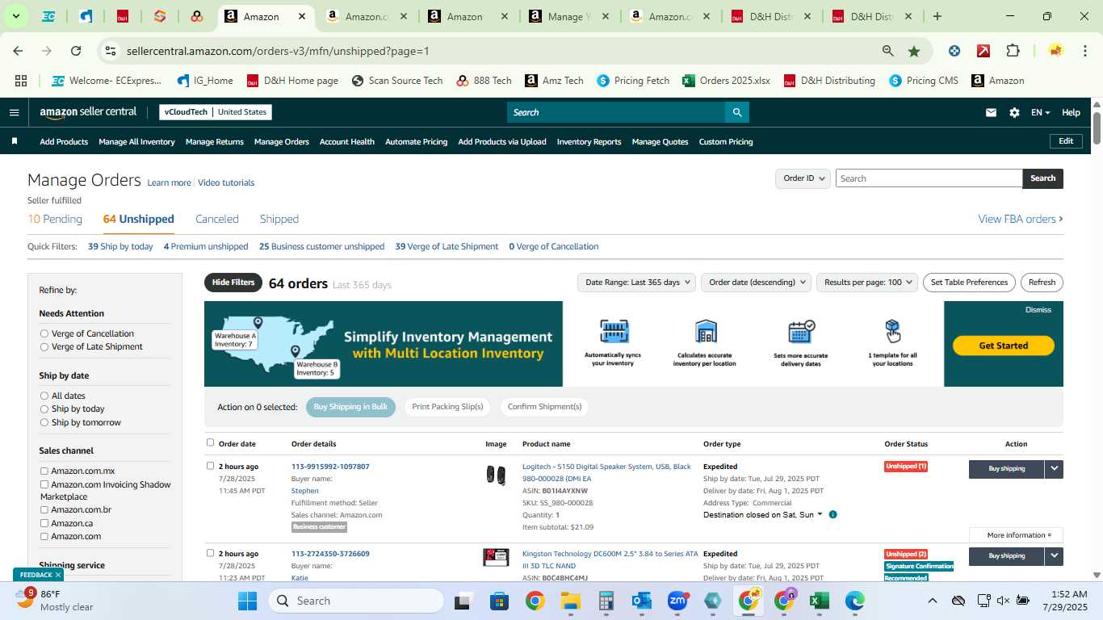Open the Windows Start menu
This screenshot has width=1103, height=620.
tap(247, 601)
